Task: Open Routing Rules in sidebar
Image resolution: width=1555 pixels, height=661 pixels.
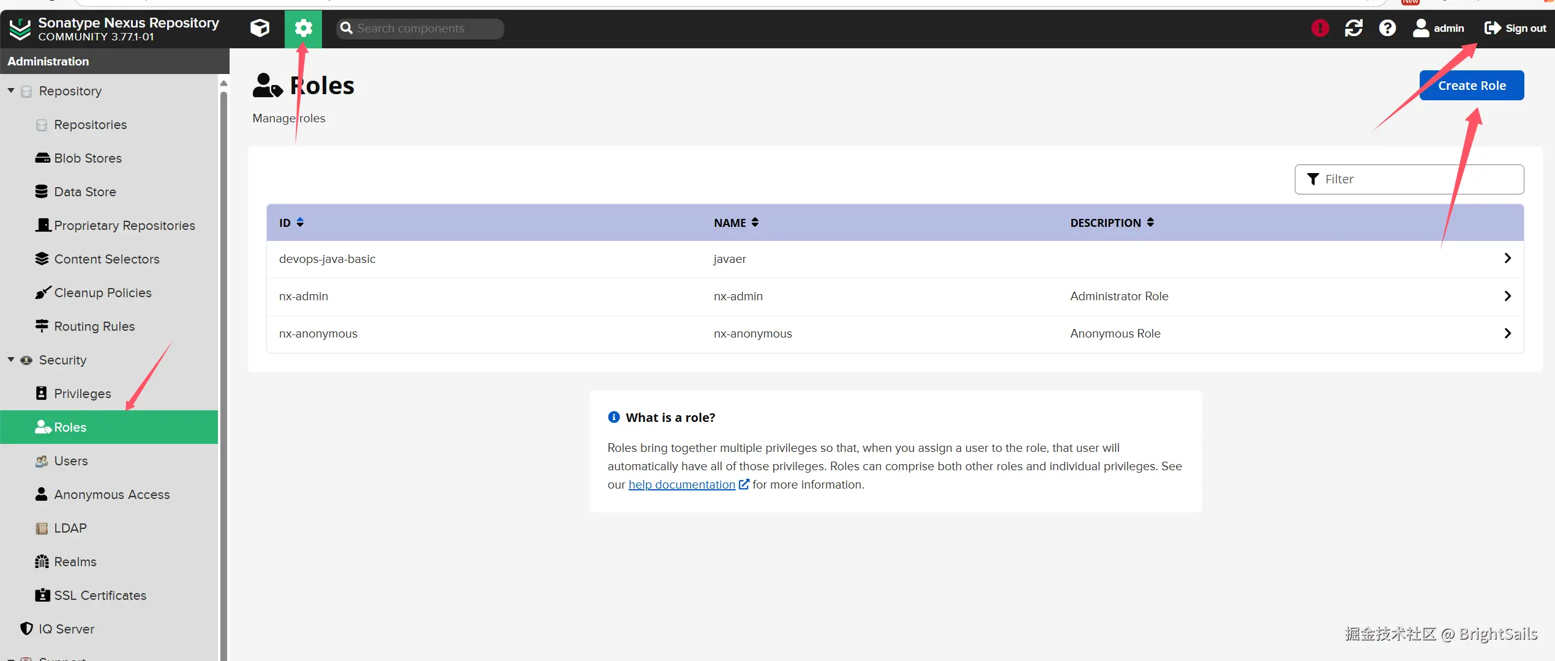Action: point(94,327)
